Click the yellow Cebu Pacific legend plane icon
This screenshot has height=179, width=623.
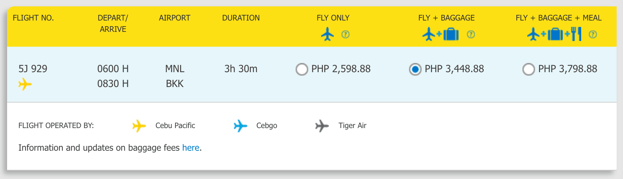coord(139,126)
